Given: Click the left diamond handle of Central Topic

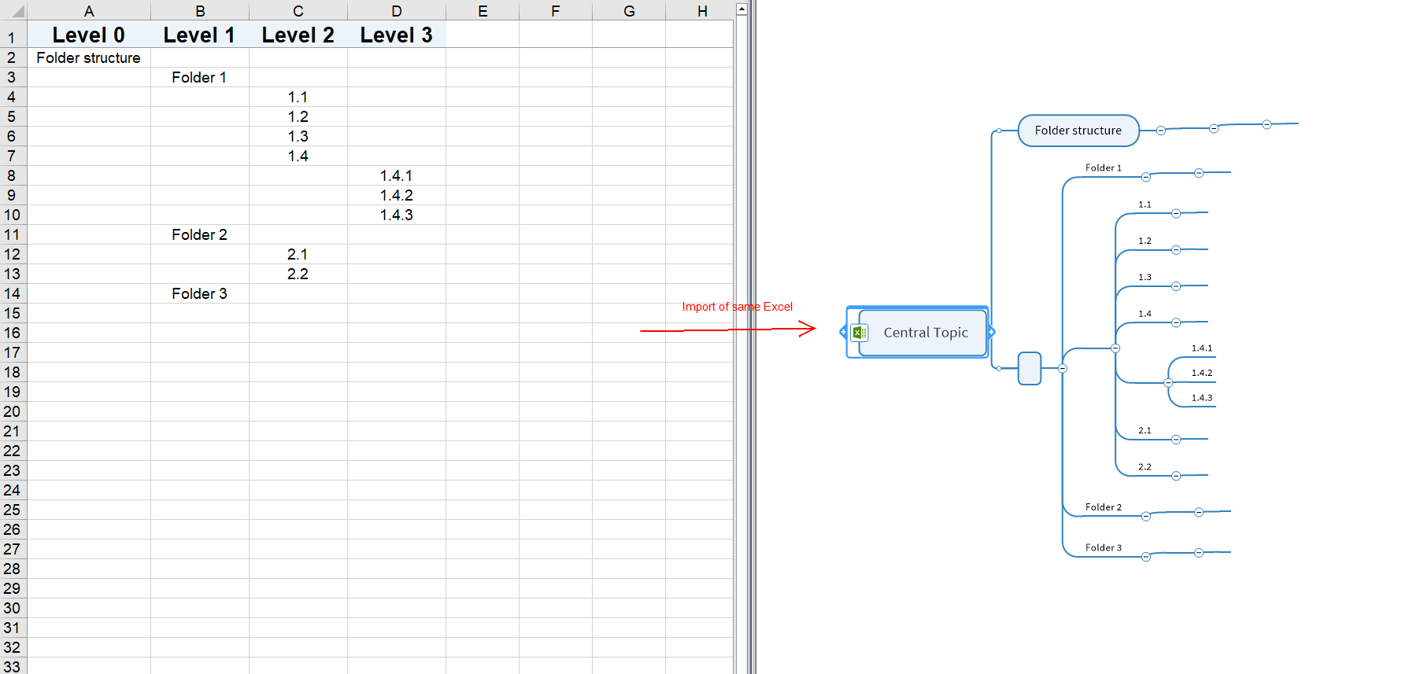Looking at the screenshot, I should point(843,332).
